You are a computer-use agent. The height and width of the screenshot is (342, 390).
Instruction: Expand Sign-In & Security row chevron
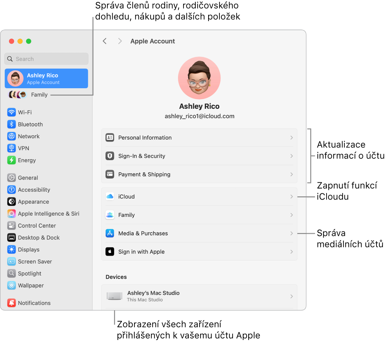(292, 156)
